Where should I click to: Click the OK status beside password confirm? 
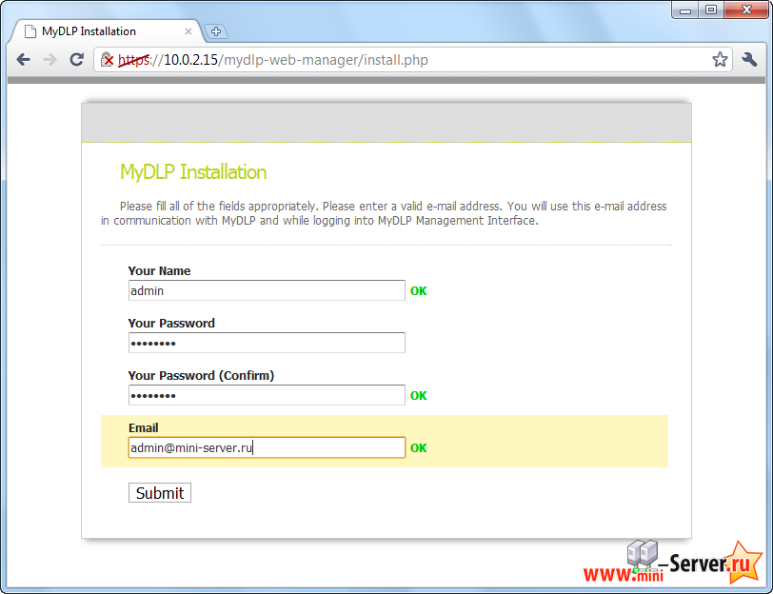tap(419, 395)
